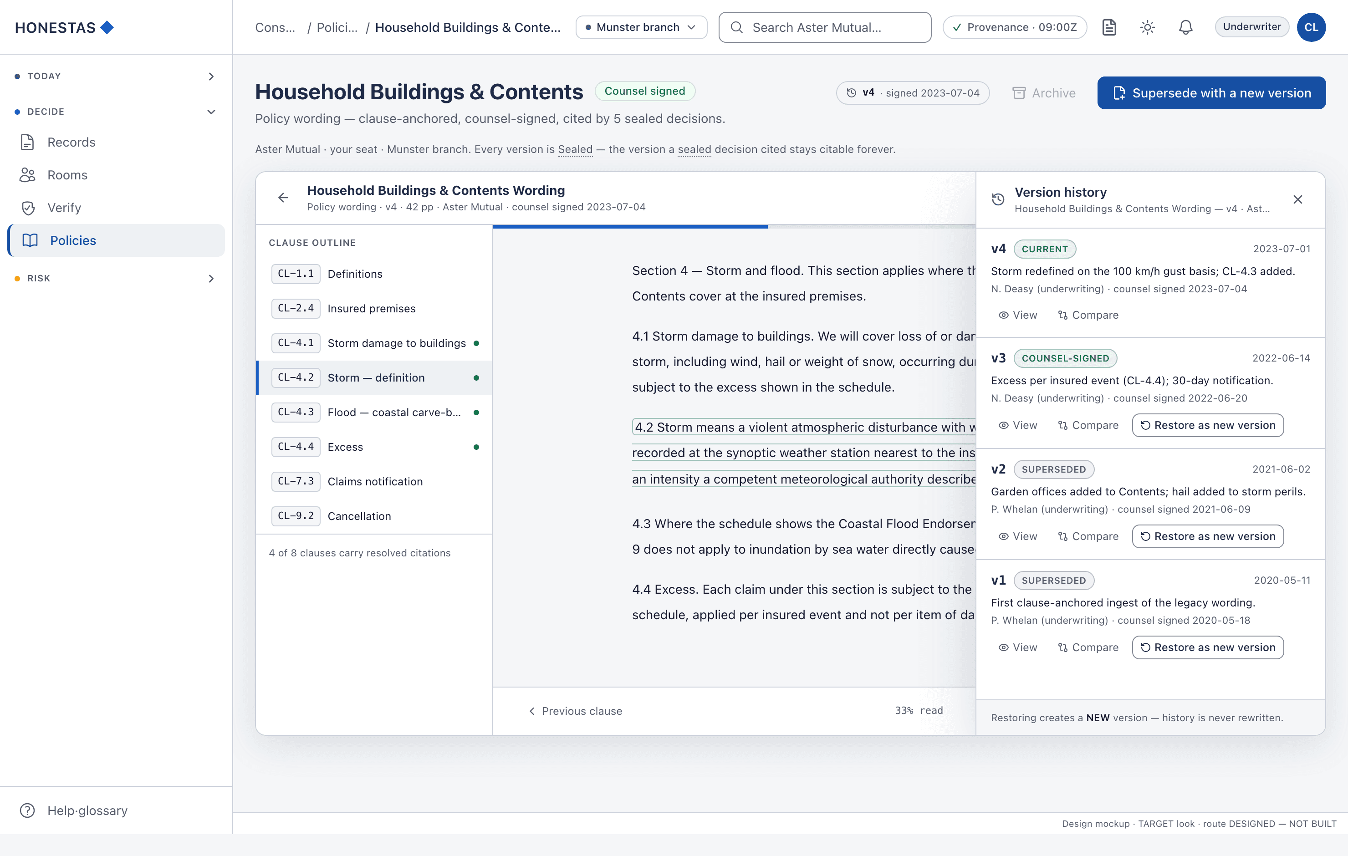1348x856 pixels.
Task: Click the Search Aster Mutual field
Action: (825, 27)
